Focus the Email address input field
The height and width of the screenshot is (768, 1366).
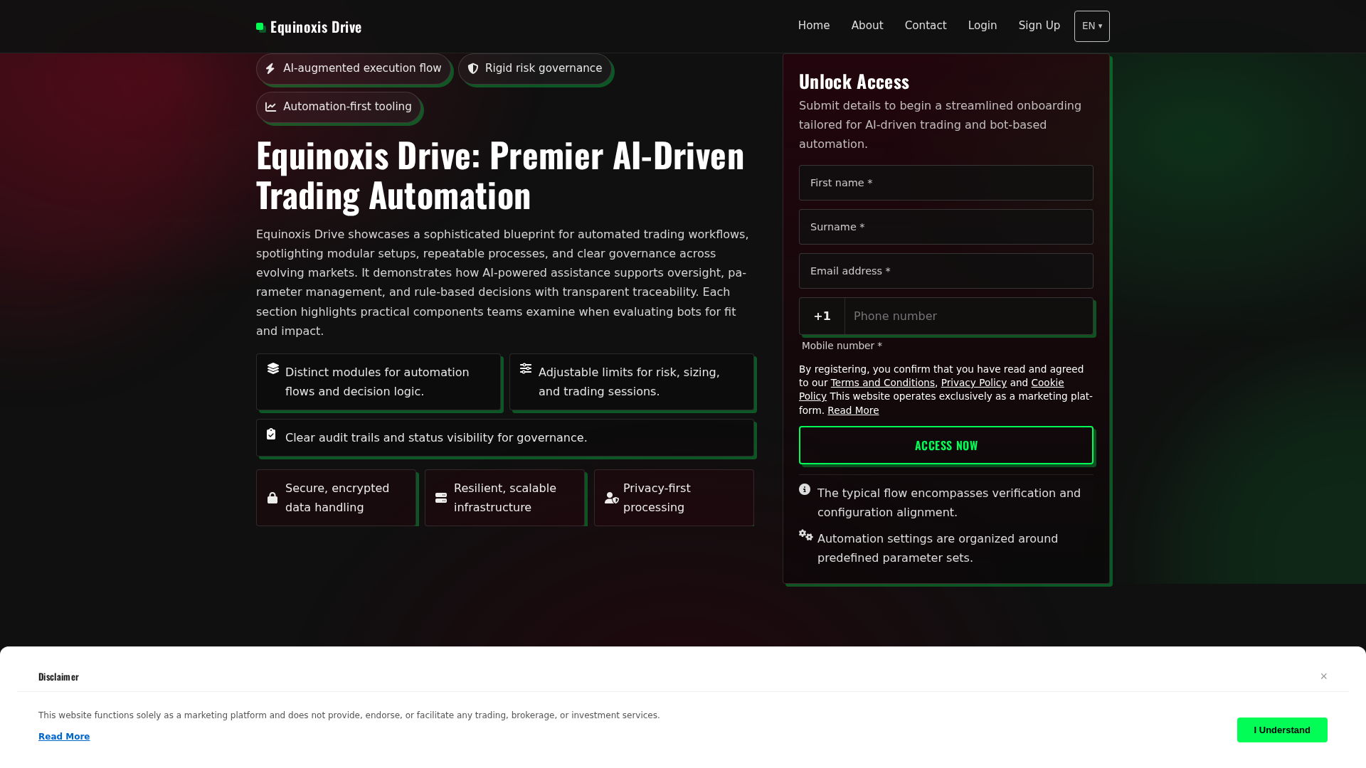(x=946, y=271)
